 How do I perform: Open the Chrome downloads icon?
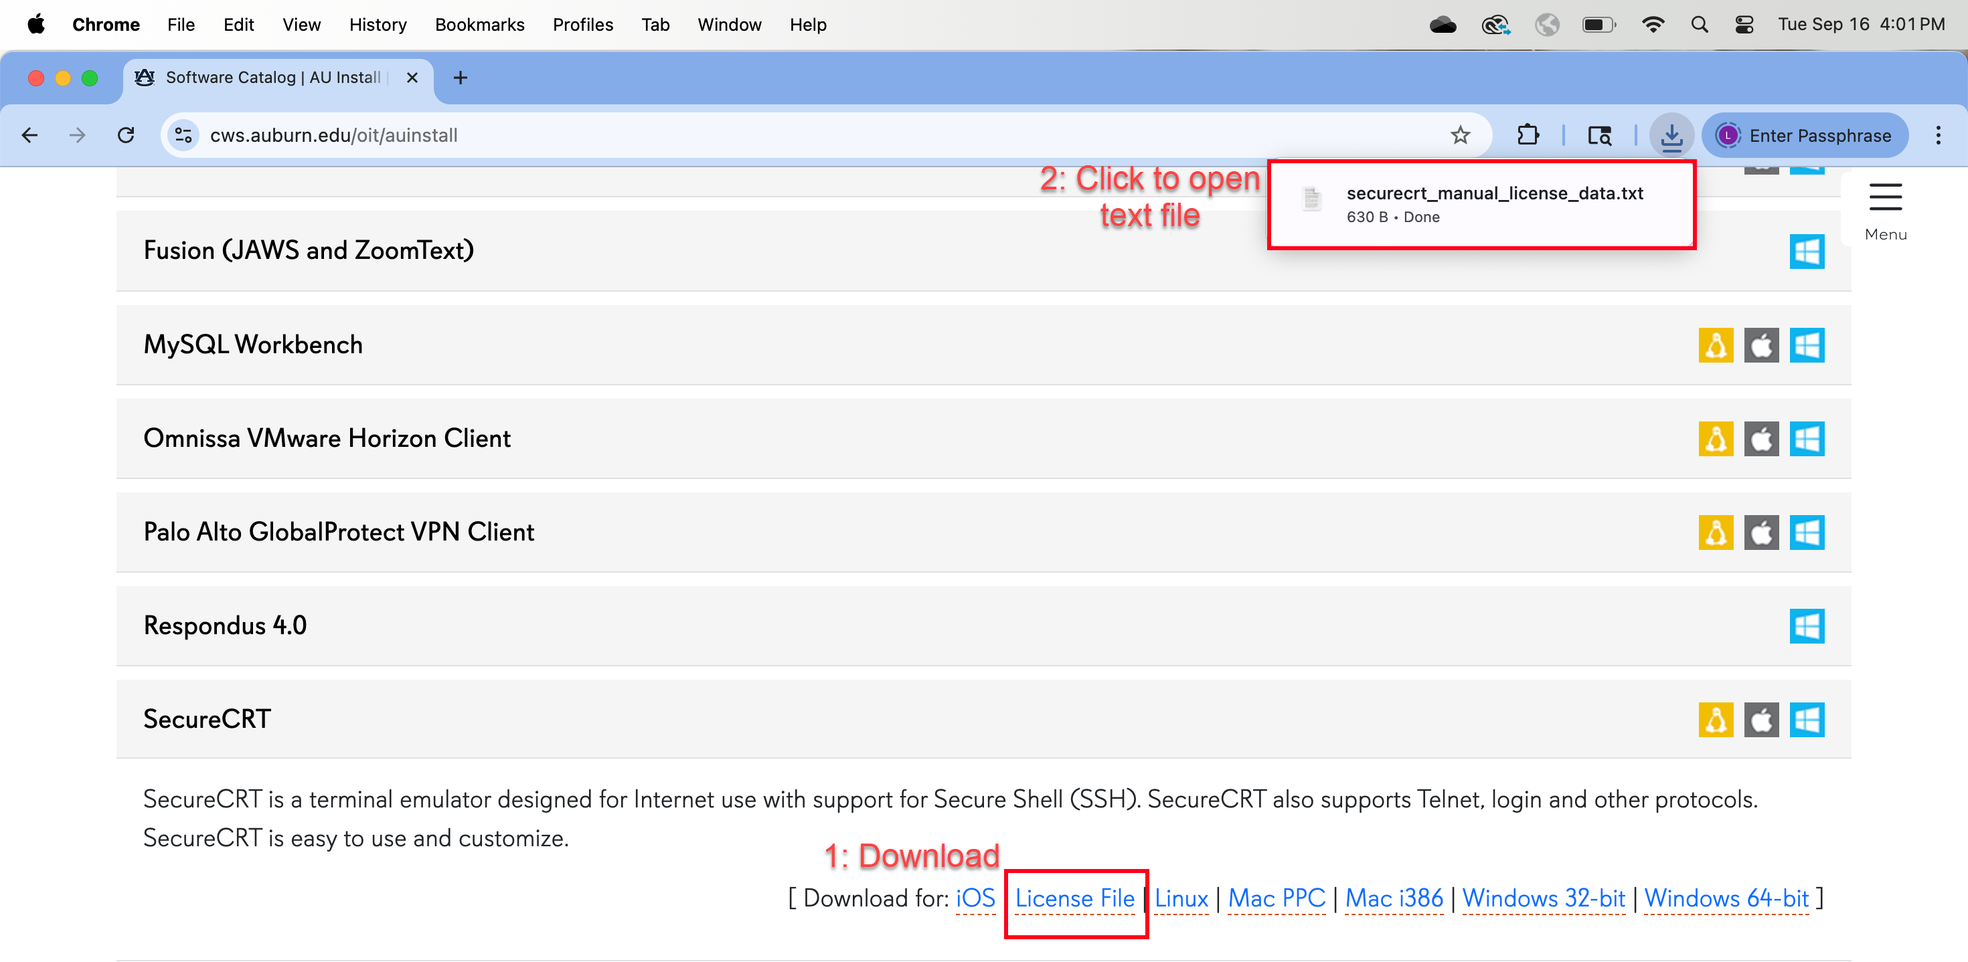(x=1671, y=135)
